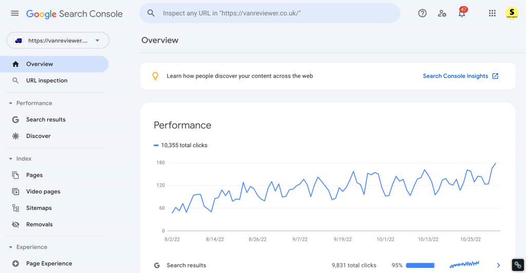
Task: Open Search results report via chevron arrow
Action: 498,265
